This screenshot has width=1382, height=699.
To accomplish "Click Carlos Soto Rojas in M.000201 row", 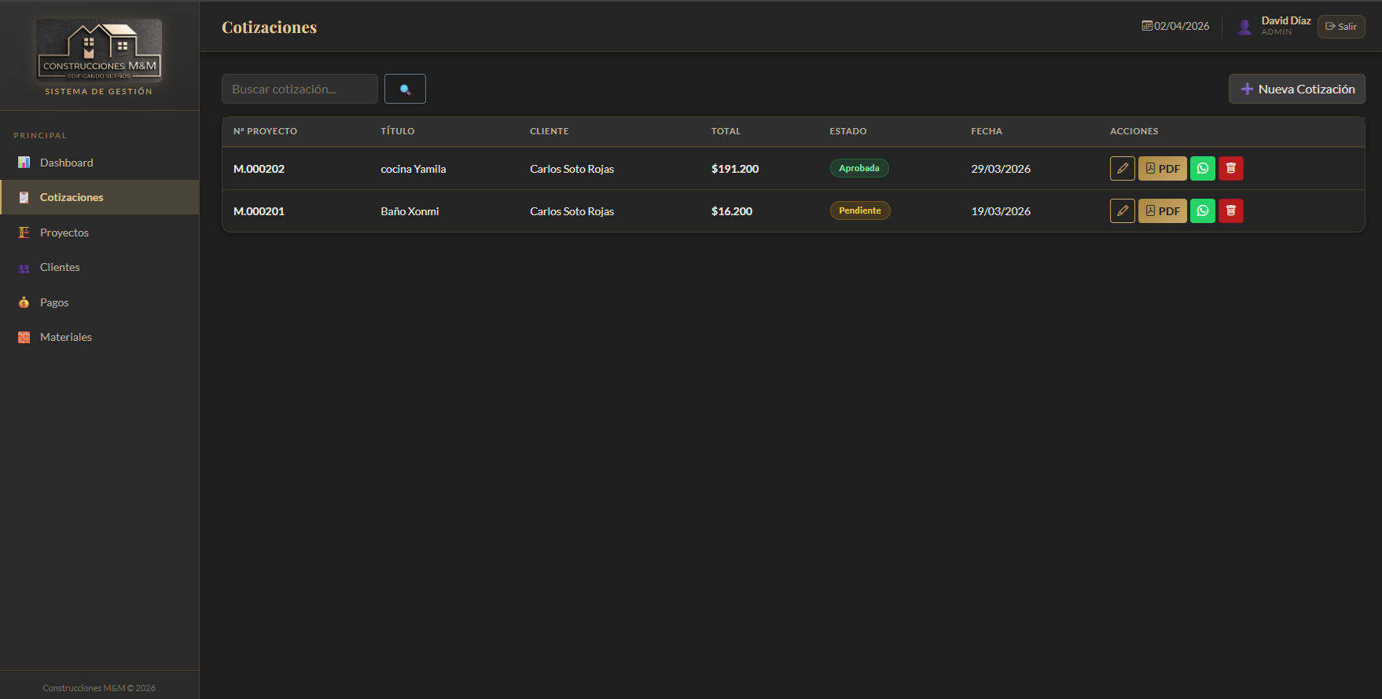I will (x=572, y=211).
